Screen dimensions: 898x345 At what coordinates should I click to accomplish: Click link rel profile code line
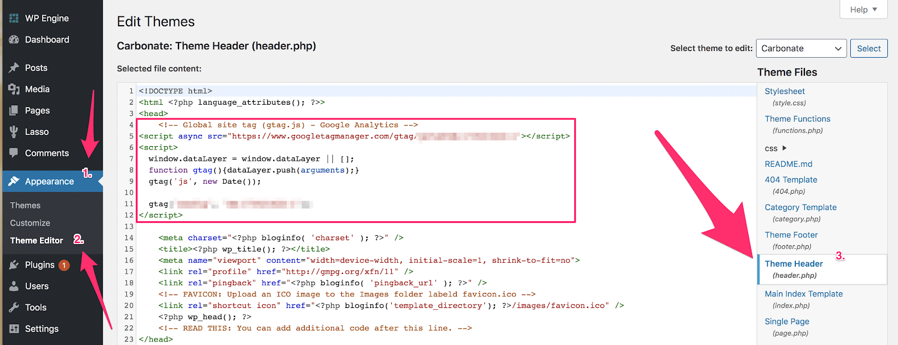pyautogui.click(x=286, y=272)
